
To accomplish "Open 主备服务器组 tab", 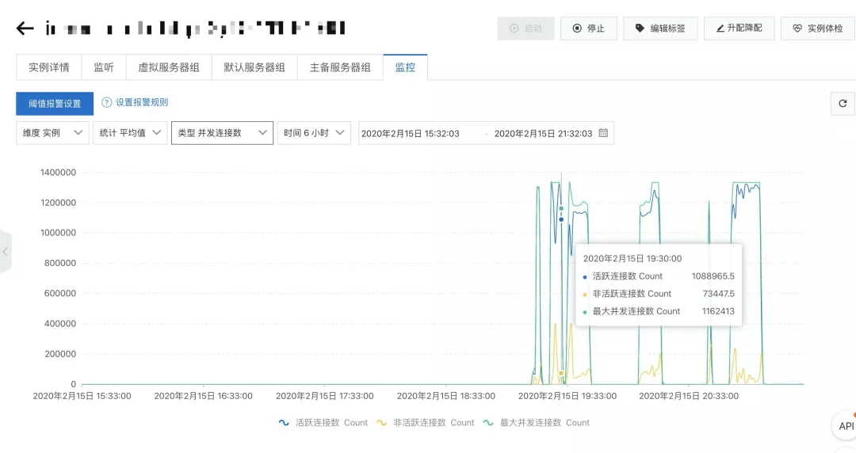I will coord(340,67).
